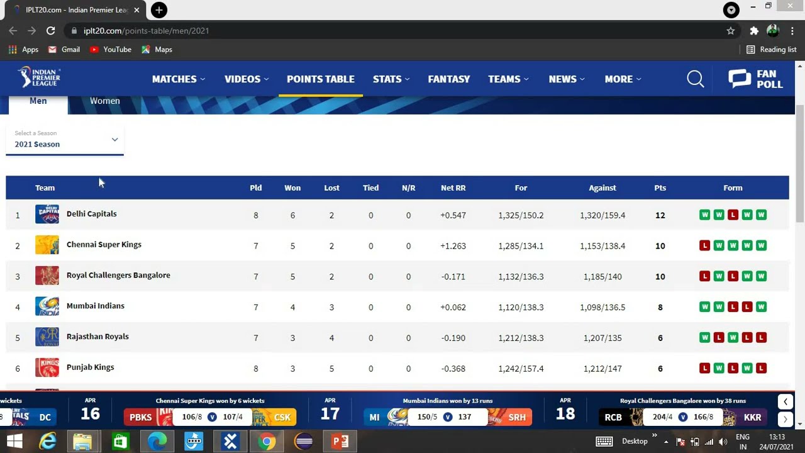
Task: Open the Maps bookmark
Action: coord(157,49)
